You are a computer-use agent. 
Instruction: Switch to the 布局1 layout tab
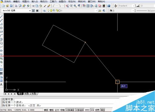[27, 94]
